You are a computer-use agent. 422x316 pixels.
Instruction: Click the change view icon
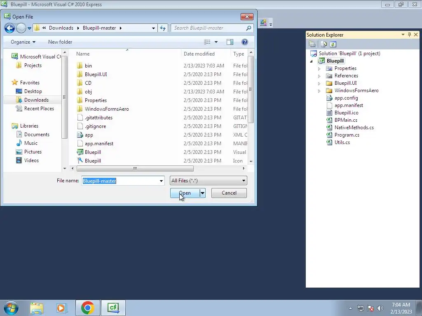click(x=207, y=42)
